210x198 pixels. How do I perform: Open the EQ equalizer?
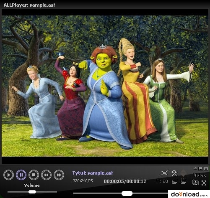pos(165,181)
